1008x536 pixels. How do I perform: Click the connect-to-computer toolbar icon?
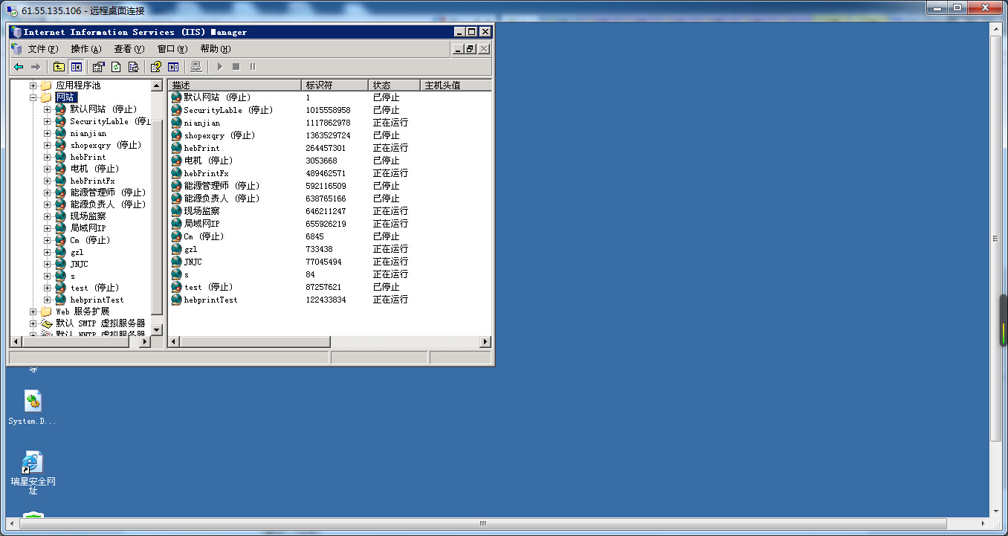coord(196,67)
